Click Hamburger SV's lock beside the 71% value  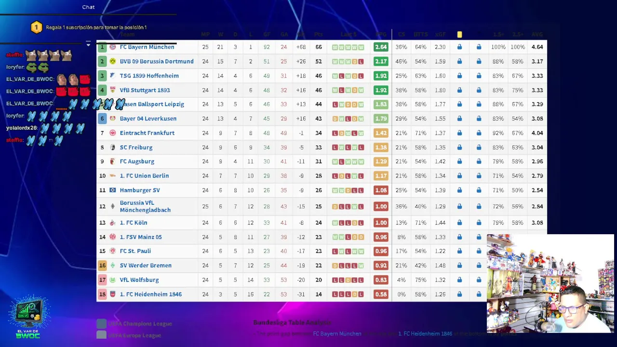click(479, 190)
